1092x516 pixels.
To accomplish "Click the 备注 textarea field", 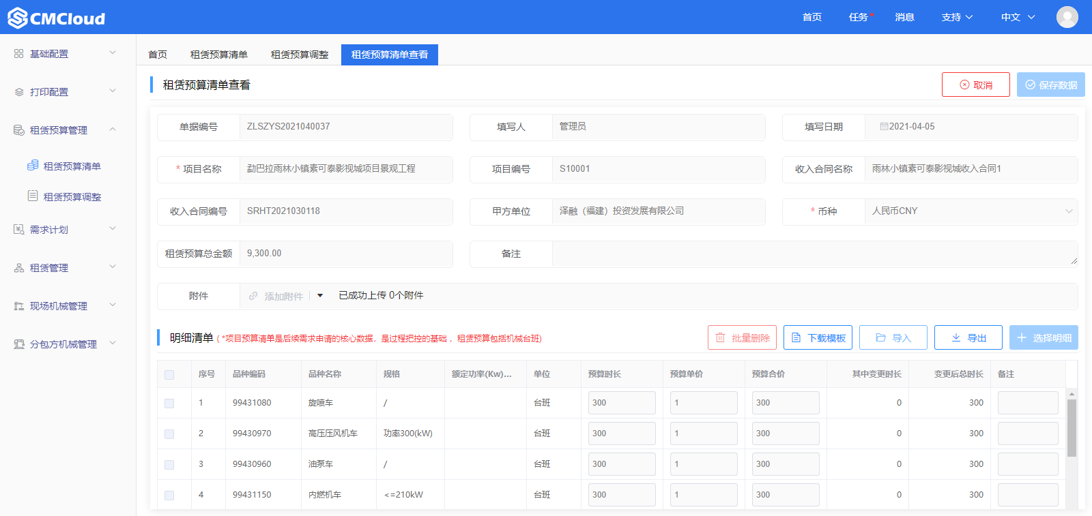I will [815, 254].
